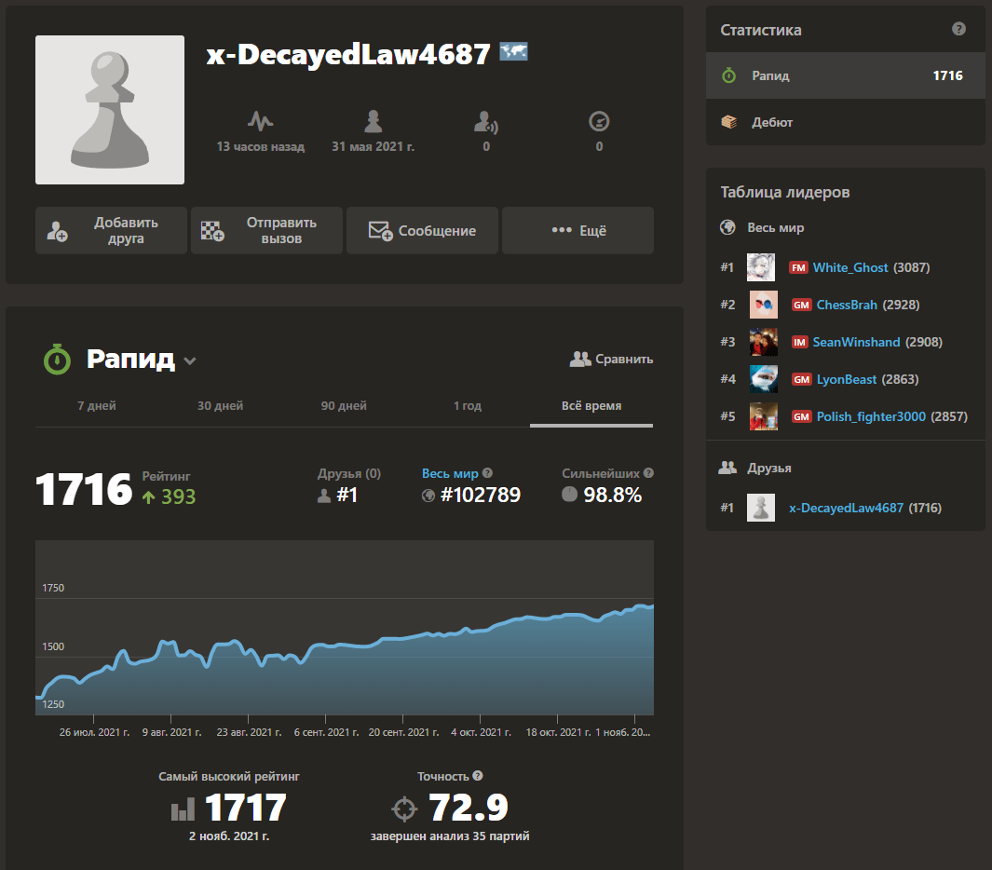Viewport: 992px width, 870px height.
Task: Click the GM badge beside ChessBrah
Action: coord(801,305)
